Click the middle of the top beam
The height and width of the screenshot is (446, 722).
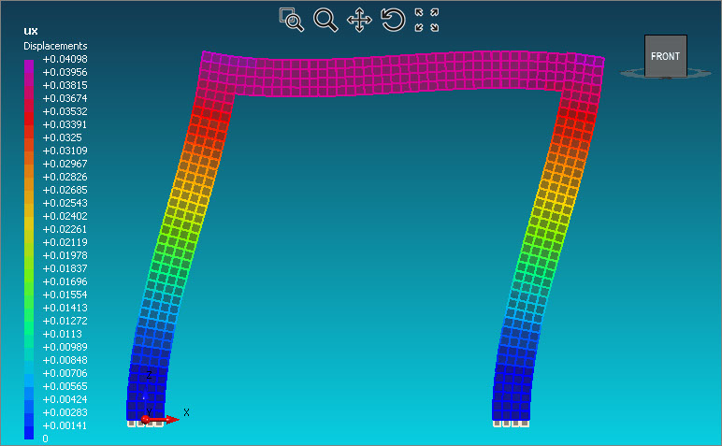pyautogui.click(x=402, y=73)
